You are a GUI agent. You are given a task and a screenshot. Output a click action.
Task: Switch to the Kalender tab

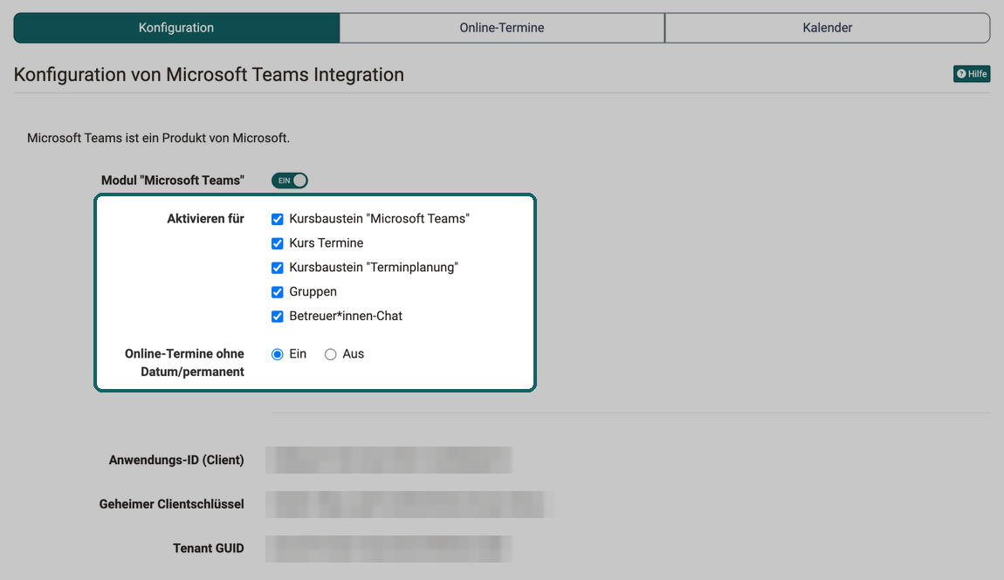(x=828, y=28)
